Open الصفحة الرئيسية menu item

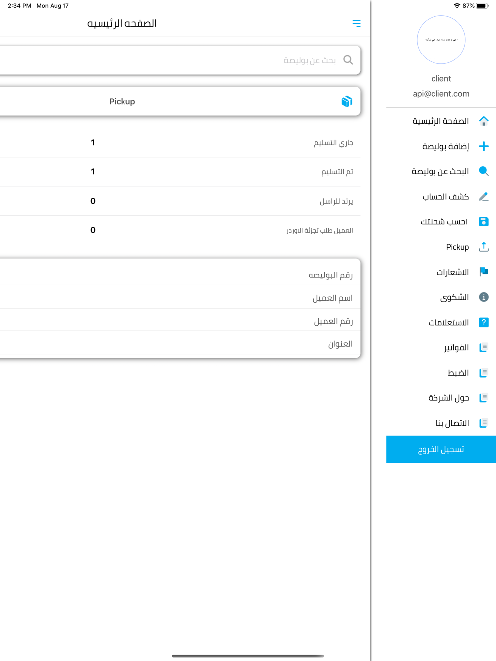(x=441, y=121)
